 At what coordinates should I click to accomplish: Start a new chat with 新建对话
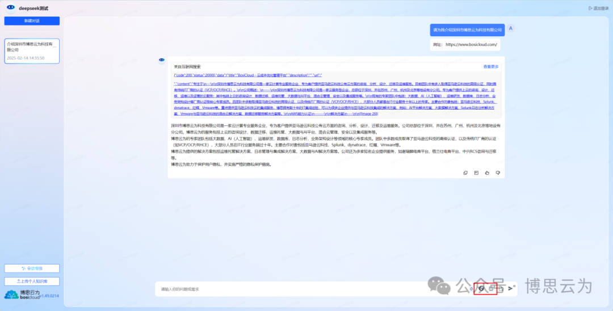point(32,20)
